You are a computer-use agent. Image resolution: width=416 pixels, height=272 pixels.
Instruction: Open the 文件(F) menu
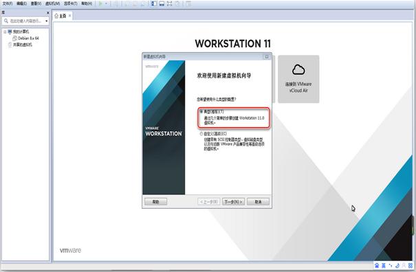7,3
